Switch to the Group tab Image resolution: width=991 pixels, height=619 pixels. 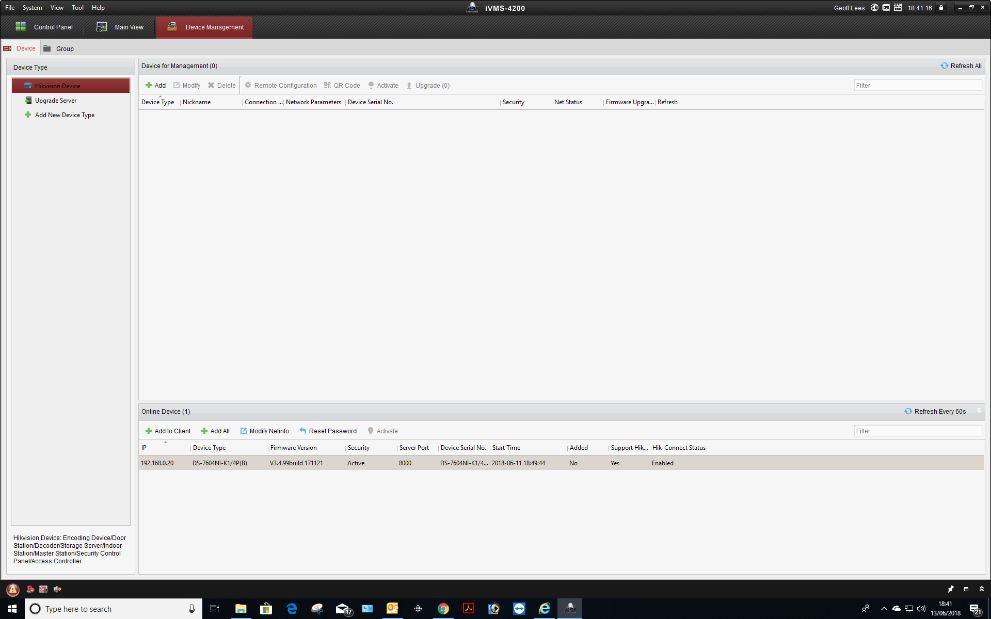(x=65, y=48)
